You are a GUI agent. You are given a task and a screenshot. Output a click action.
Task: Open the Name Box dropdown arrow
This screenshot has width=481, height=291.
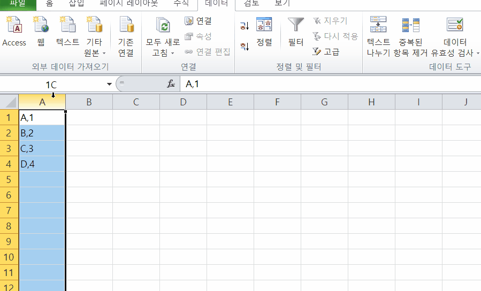click(x=109, y=85)
